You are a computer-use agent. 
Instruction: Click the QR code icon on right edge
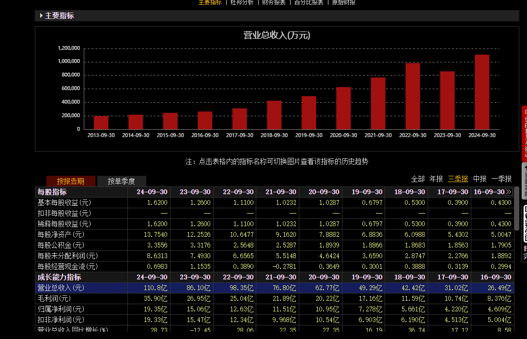(524, 223)
